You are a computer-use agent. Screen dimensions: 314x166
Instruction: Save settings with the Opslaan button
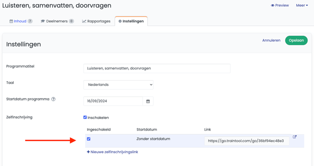tap(296, 40)
